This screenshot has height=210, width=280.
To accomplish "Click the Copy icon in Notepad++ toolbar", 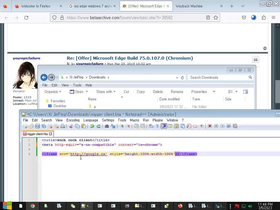I will [x=77, y=126].
